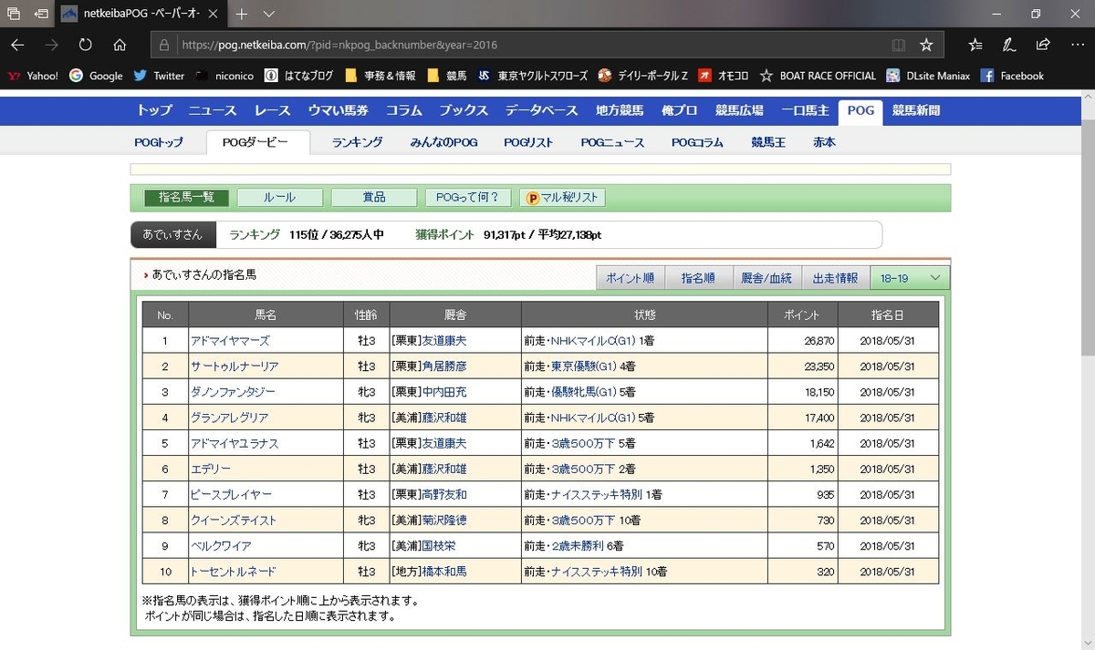Open データベース in main navigation
The width and height of the screenshot is (1095, 650).
tap(541, 110)
